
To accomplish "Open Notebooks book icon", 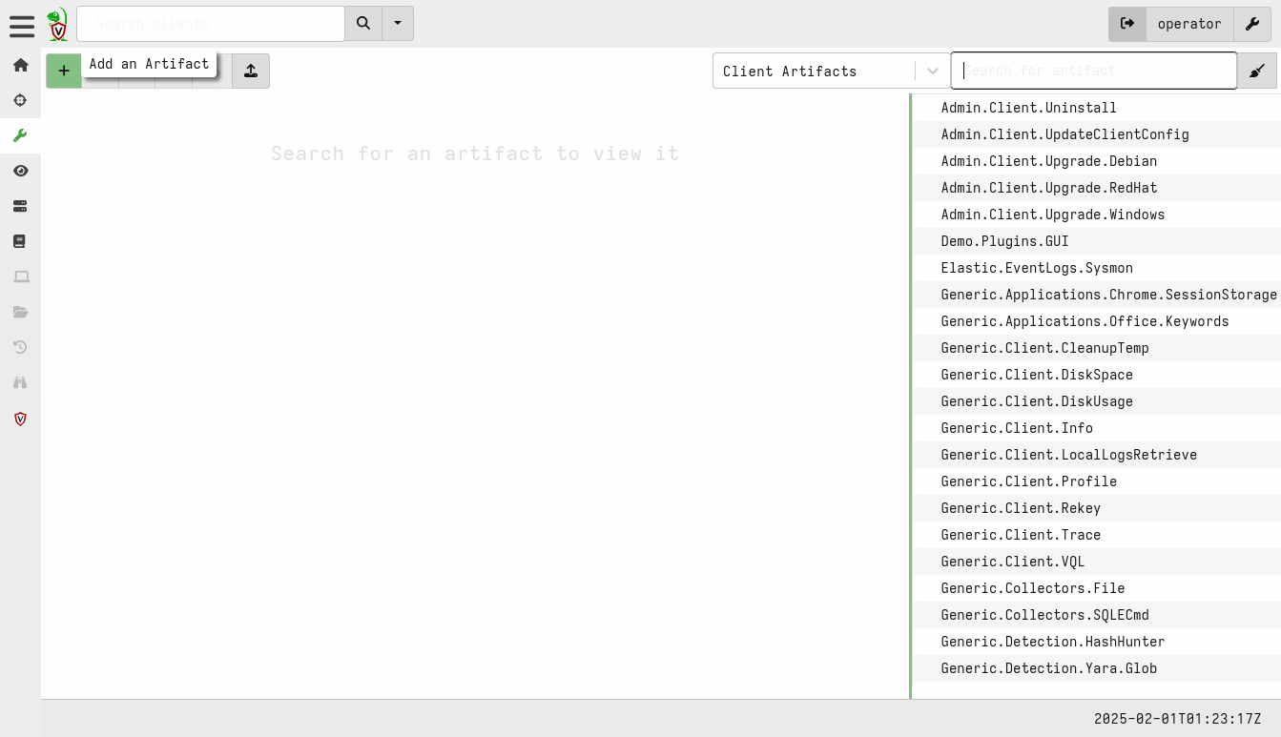I will (20, 241).
